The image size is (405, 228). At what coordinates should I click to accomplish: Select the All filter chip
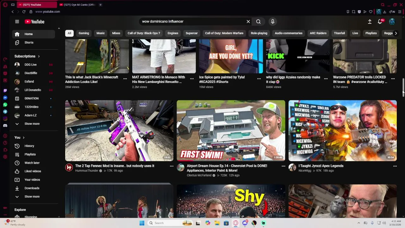click(69, 33)
